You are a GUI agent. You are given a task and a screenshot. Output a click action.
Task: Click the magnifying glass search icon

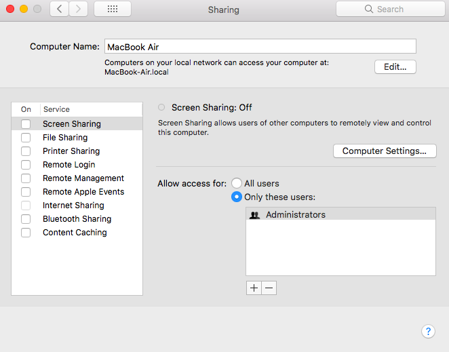coord(369,9)
